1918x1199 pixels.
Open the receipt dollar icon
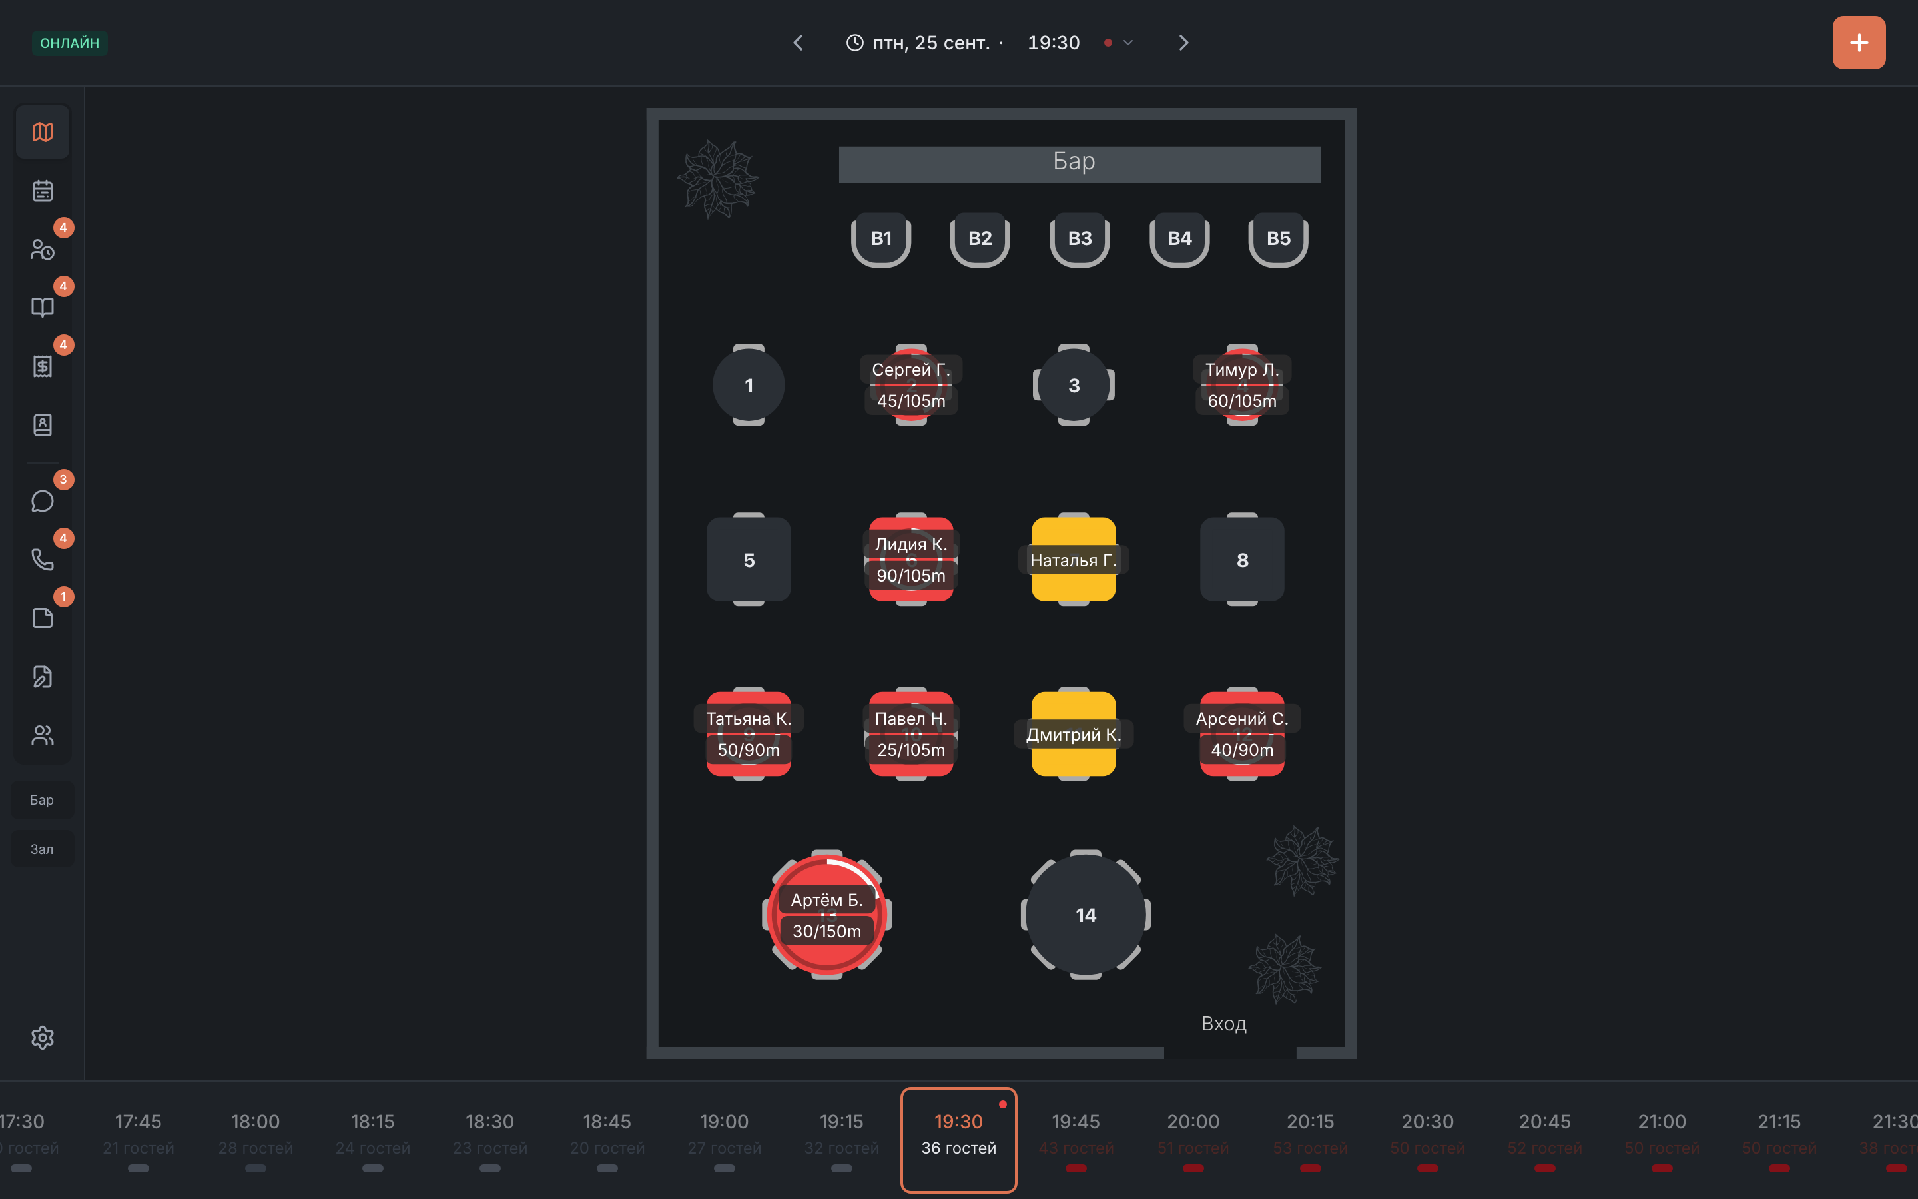point(43,366)
